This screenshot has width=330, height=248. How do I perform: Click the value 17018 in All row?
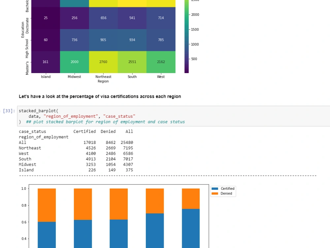coord(89,143)
